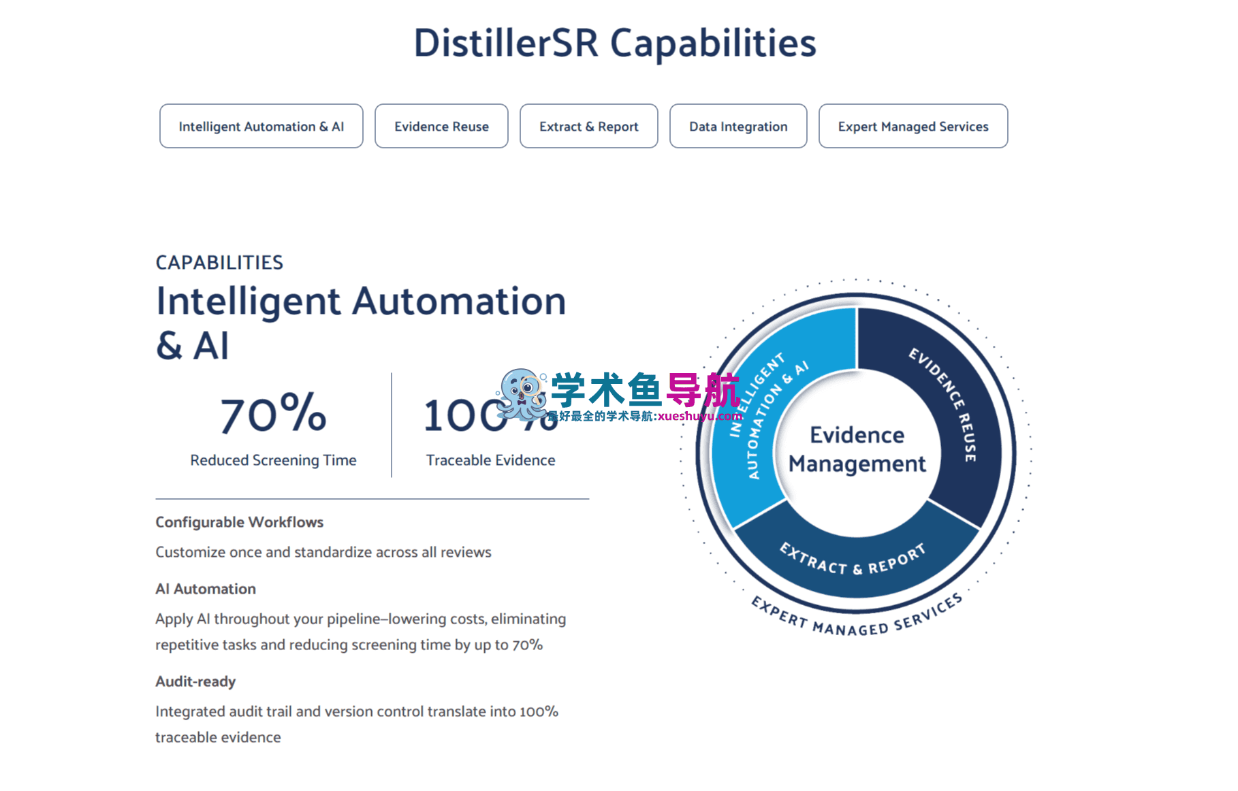The height and width of the screenshot is (791, 1238).
Task: Click the Configurable Workflows subheading
Action: [x=239, y=522]
